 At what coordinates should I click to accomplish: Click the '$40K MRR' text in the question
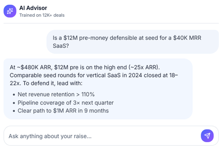coord(187,38)
